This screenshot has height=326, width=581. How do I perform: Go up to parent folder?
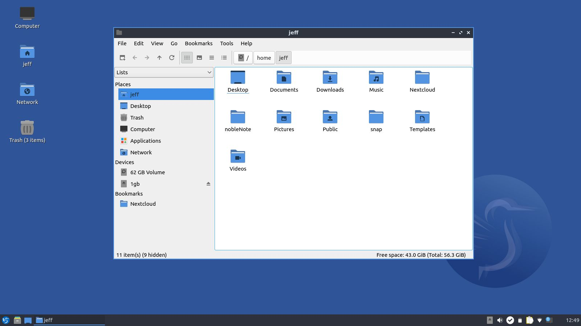click(x=159, y=58)
